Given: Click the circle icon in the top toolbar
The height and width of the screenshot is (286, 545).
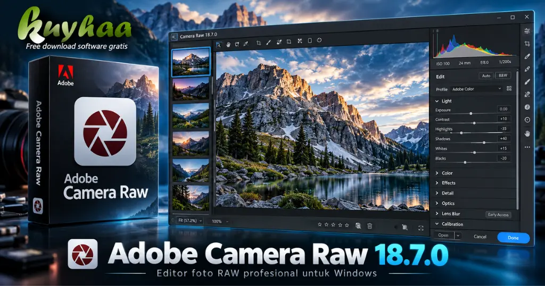Looking at the screenshot, I should click(319, 40).
